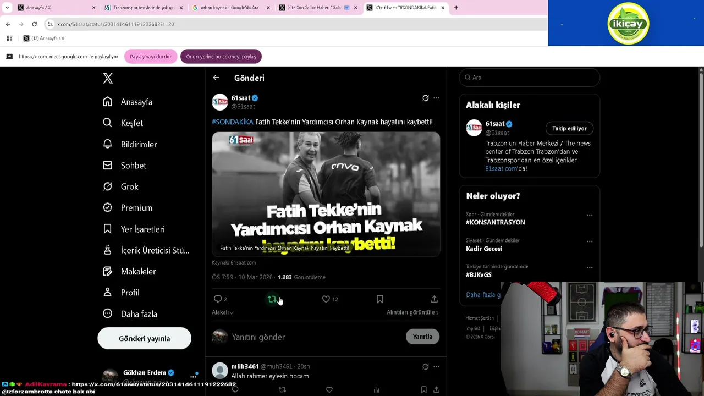Share the müh3461 reply
Viewport: 704px width, 396px height.
(436, 389)
